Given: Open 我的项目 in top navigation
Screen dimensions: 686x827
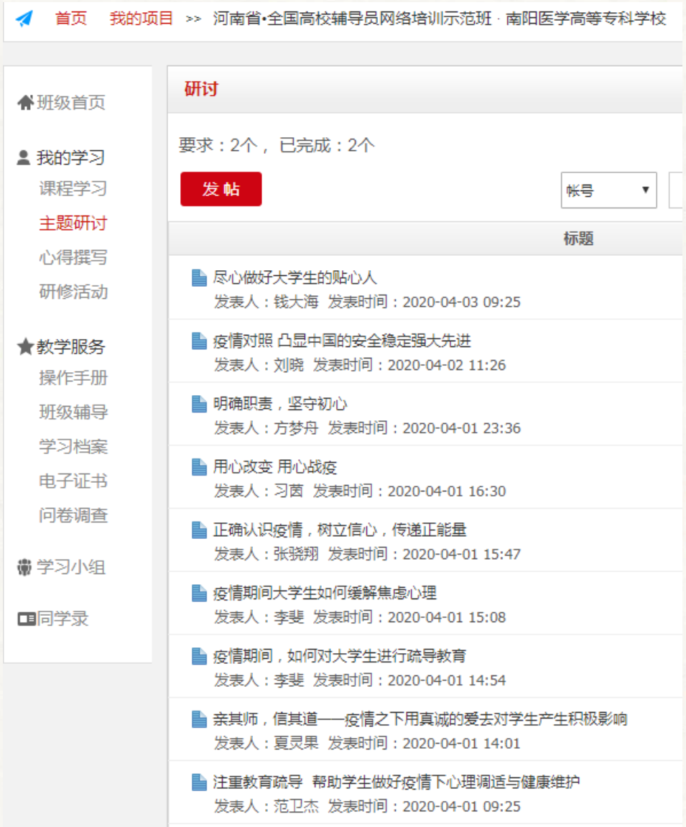Looking at the screenshot, I should tap(142, 19).
